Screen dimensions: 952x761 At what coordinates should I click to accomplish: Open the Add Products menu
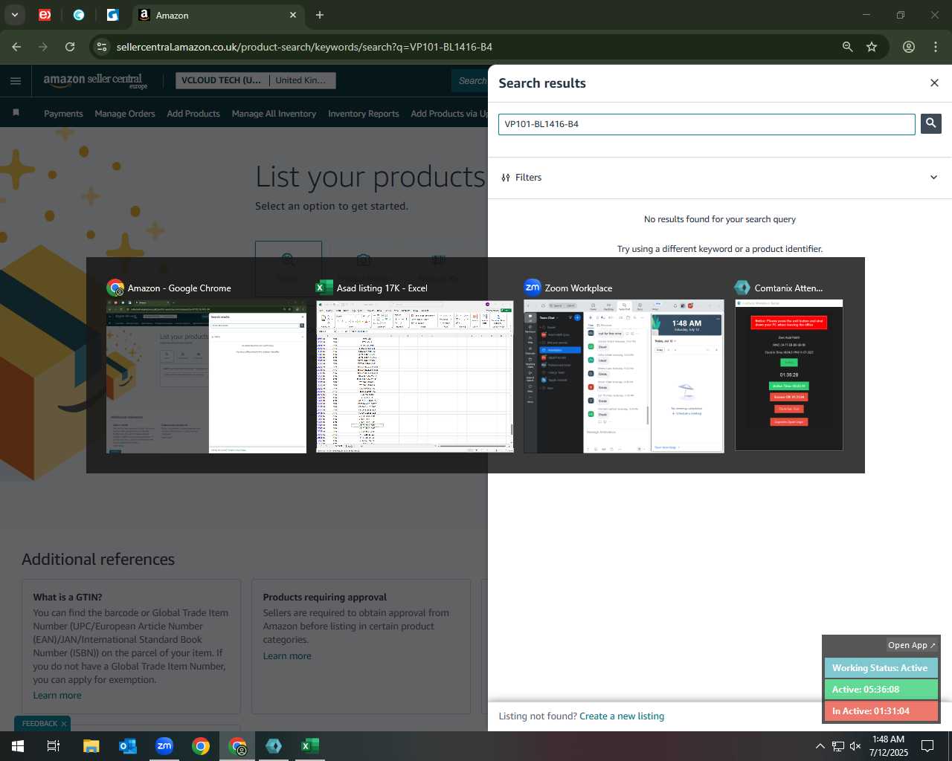tap(193, 114)
